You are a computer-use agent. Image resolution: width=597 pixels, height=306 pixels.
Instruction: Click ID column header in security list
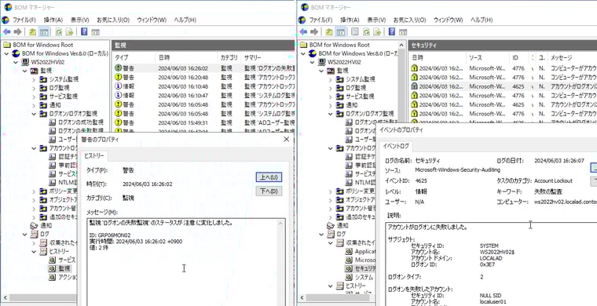[x=518, y=57]
